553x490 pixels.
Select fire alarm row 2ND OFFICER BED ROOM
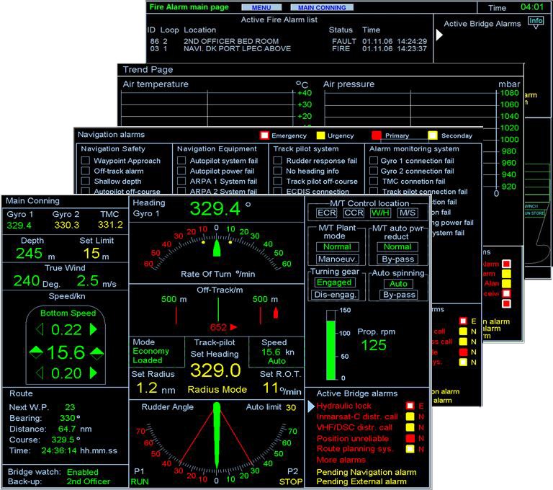pos(287,41)
